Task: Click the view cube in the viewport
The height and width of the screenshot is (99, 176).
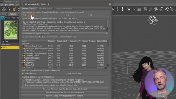Action: click(x=153, y=20)
